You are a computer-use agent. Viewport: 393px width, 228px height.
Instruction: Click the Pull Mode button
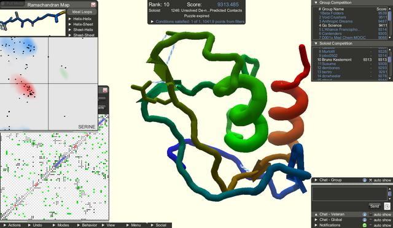[x=12, y=3]
